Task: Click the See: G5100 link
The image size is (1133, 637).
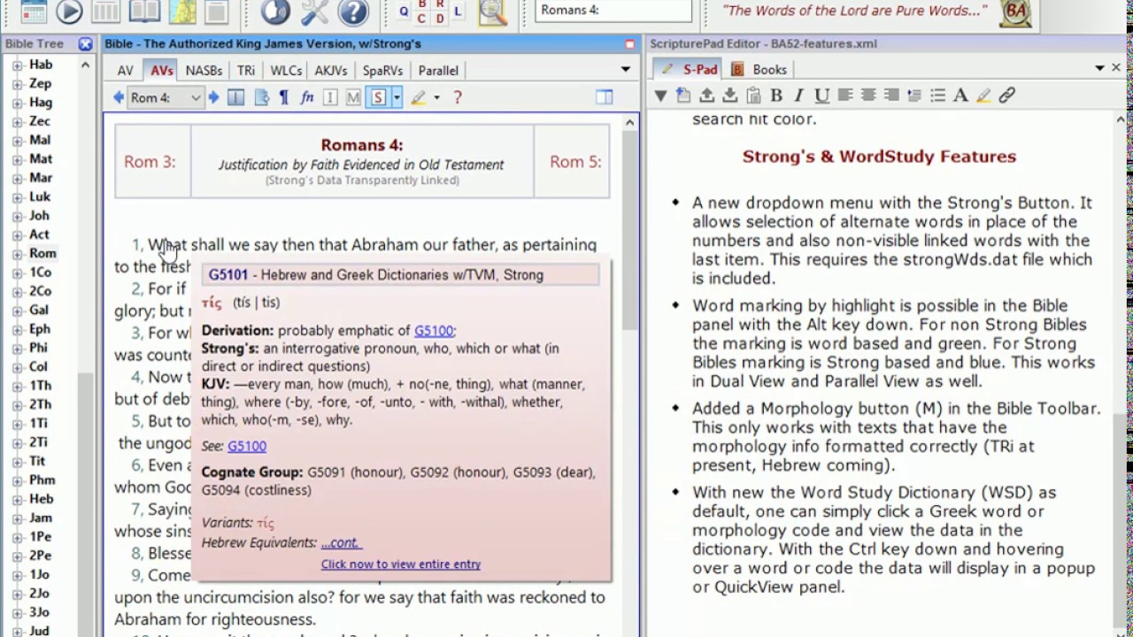Action: point(246,446)
